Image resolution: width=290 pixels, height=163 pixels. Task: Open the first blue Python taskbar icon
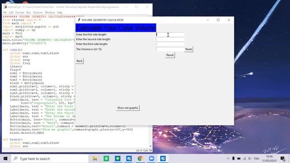click(x=129, y=158)
